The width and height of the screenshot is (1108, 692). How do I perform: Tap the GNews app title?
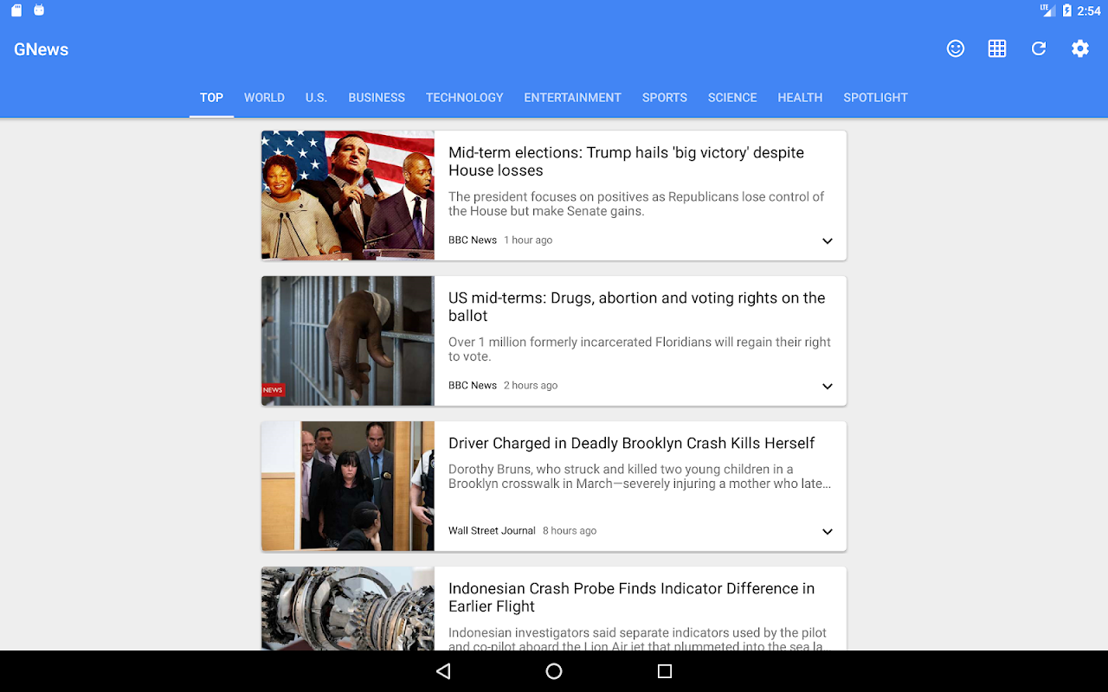[42, 49]
